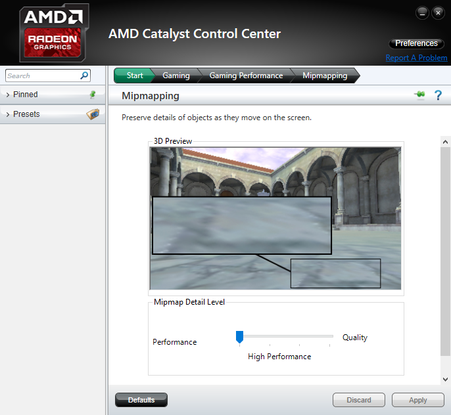This screenshot has height=415, width=451.
Task: Click the scrollbar down arrow
Action: point(445,379)
